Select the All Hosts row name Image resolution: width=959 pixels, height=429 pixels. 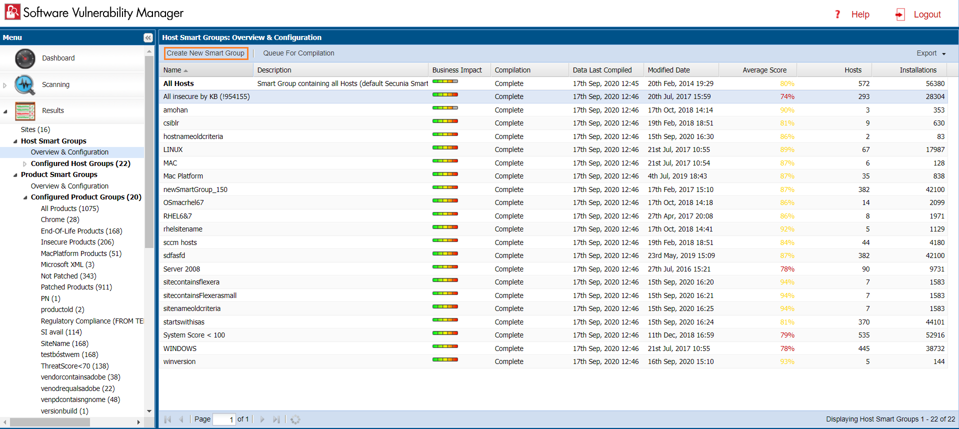(x=178, y=83)
